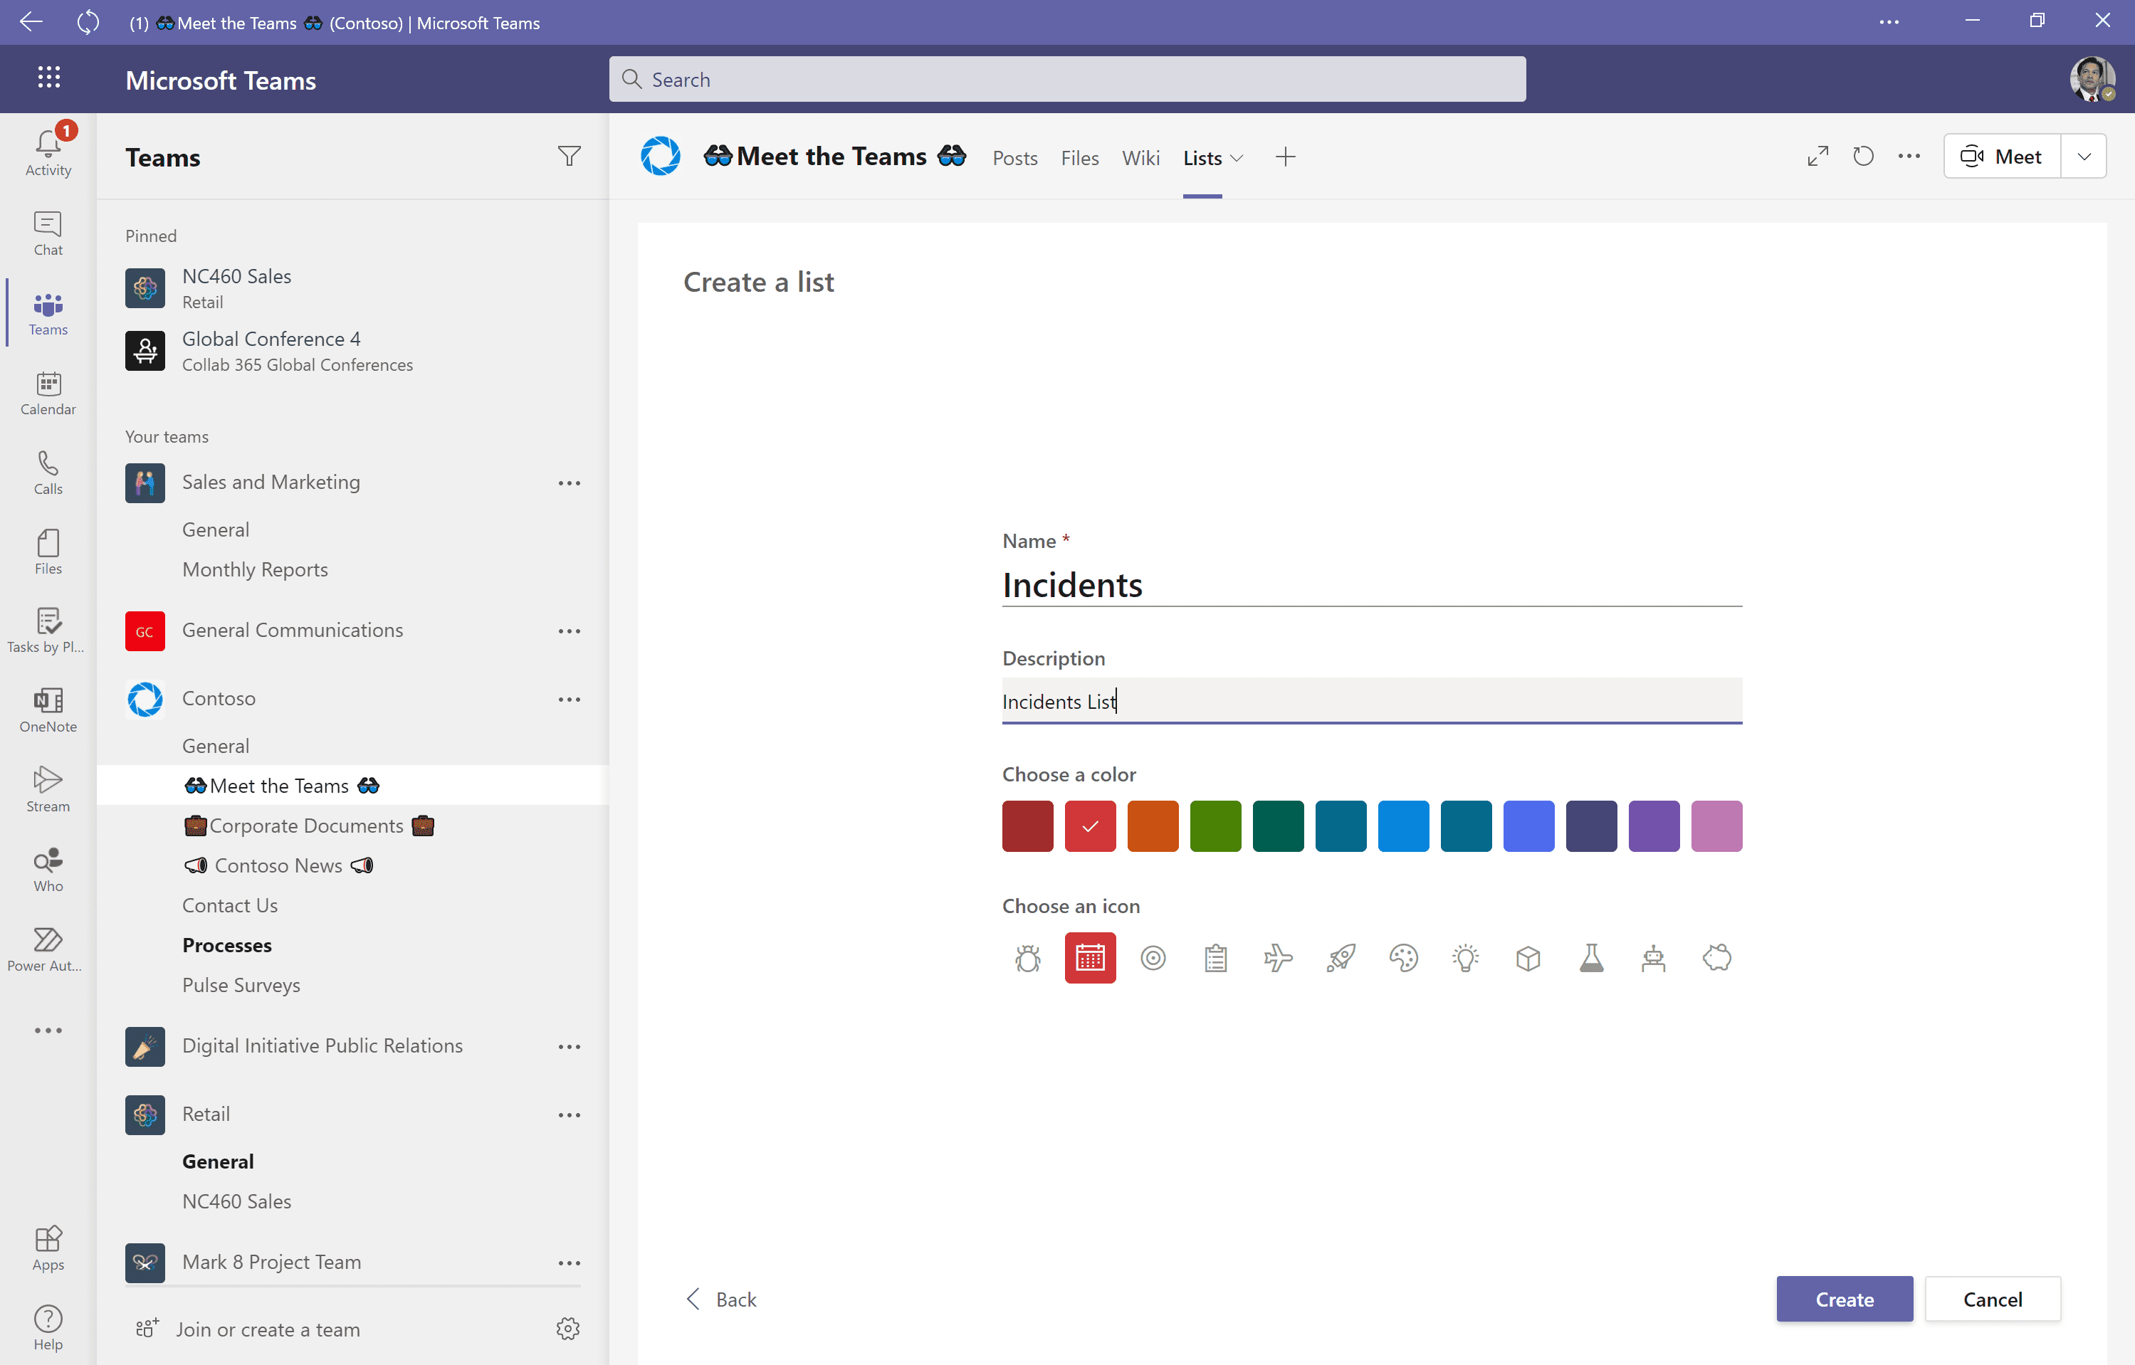Switch to the Files tab

tap(1079, 158)
